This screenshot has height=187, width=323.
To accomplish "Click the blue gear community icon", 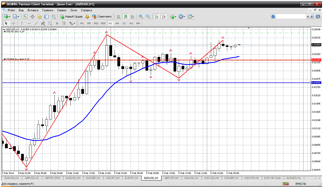I will click(x=273, y=16).
